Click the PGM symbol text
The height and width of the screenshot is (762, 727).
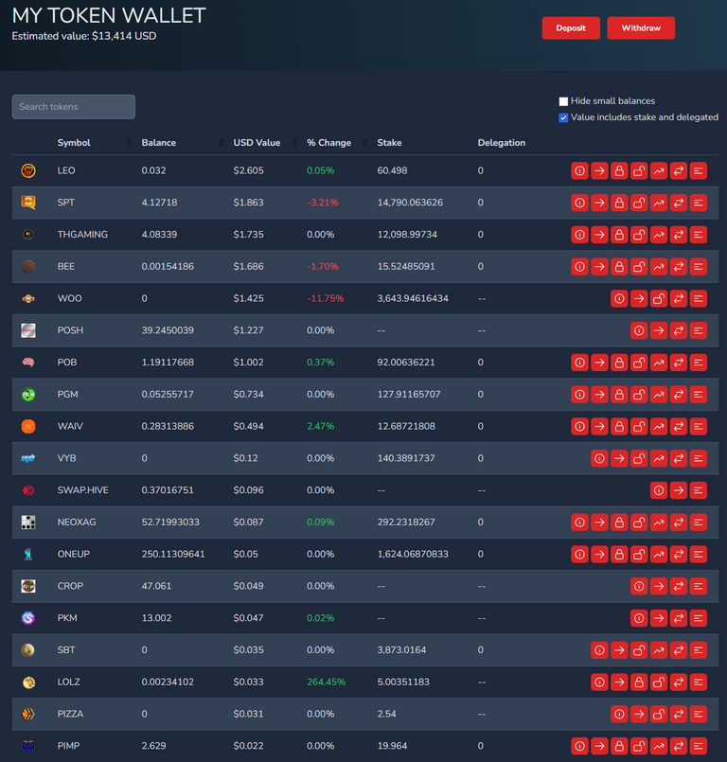coord(67,394)
